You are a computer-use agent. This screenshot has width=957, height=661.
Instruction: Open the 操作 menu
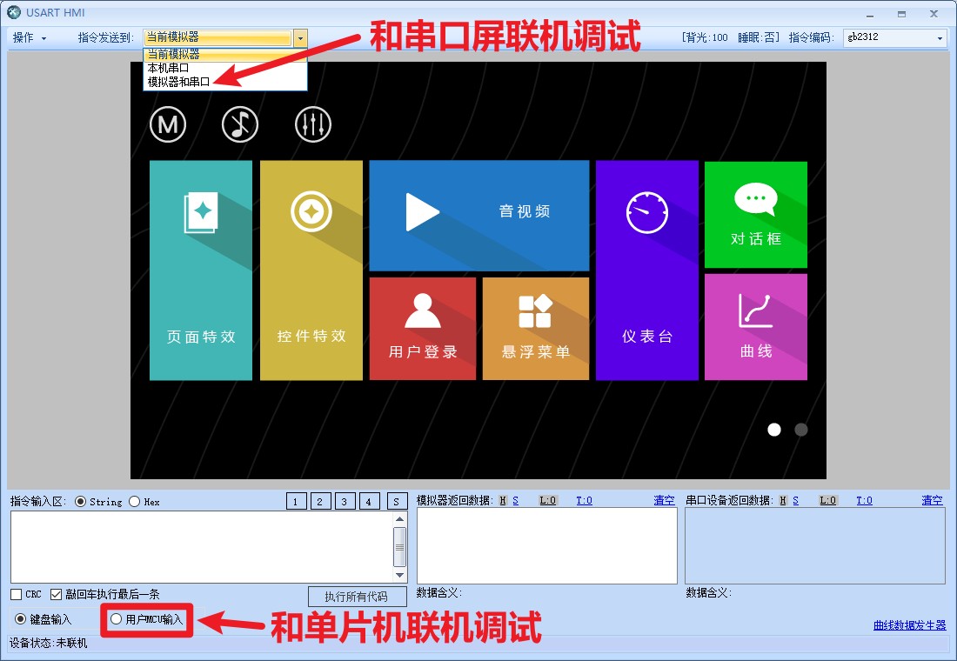click(x=29, y=38)
